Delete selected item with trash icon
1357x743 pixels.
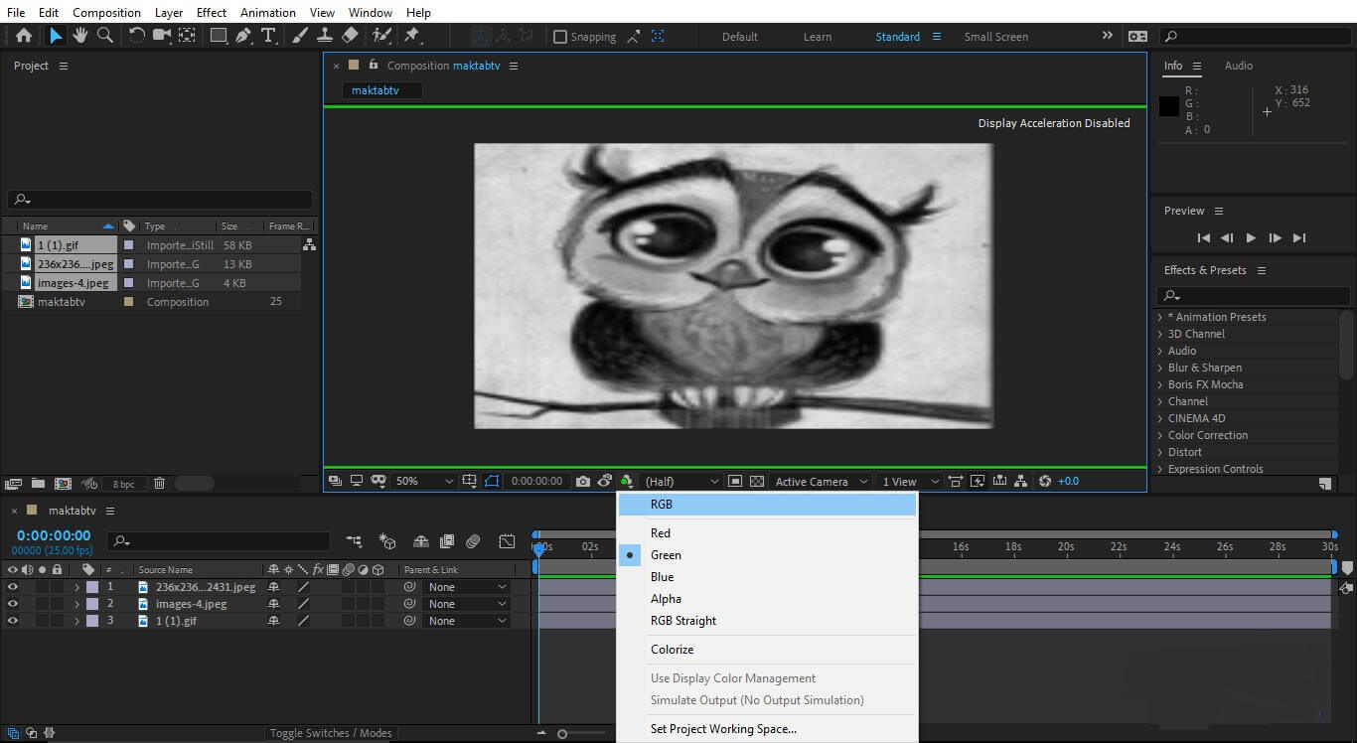(x=159, y=484)
